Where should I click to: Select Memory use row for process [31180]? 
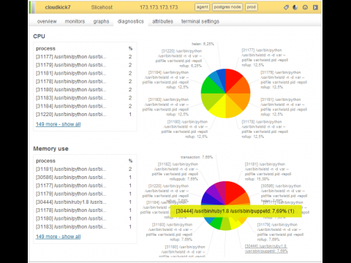pos(84,218)
